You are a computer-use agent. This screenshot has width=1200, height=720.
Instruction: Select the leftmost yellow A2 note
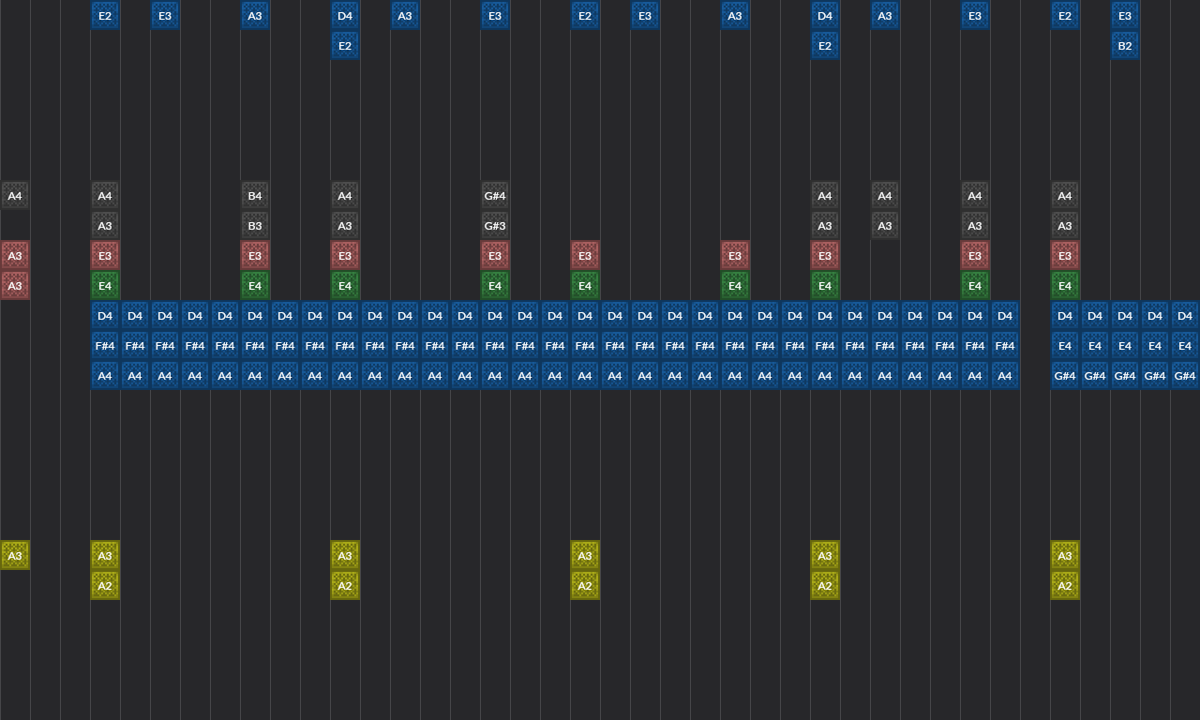[105, 586]
